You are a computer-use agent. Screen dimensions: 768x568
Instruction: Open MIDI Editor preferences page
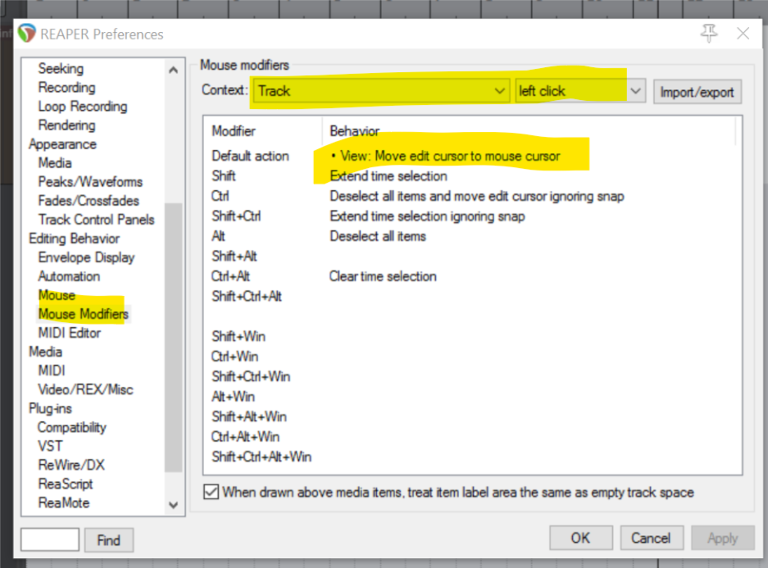[70, 333]
